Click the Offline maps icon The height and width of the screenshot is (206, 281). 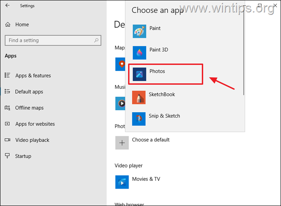coord(7,108)
